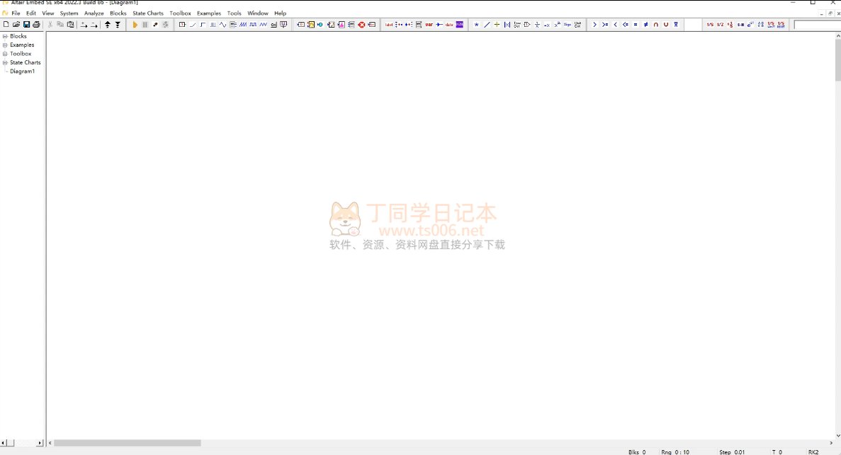Image resolution: width=841 pixels, height=455 pixels.
Task: Open the State Charts menu
Action: 147,13
